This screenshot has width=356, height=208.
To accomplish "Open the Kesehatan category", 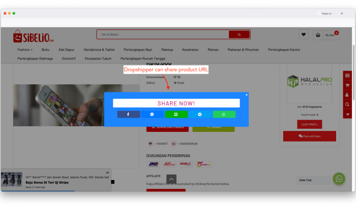I will pos(190,50).
